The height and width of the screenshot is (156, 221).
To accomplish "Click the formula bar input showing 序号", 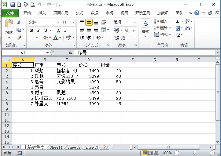I will 145,53.
